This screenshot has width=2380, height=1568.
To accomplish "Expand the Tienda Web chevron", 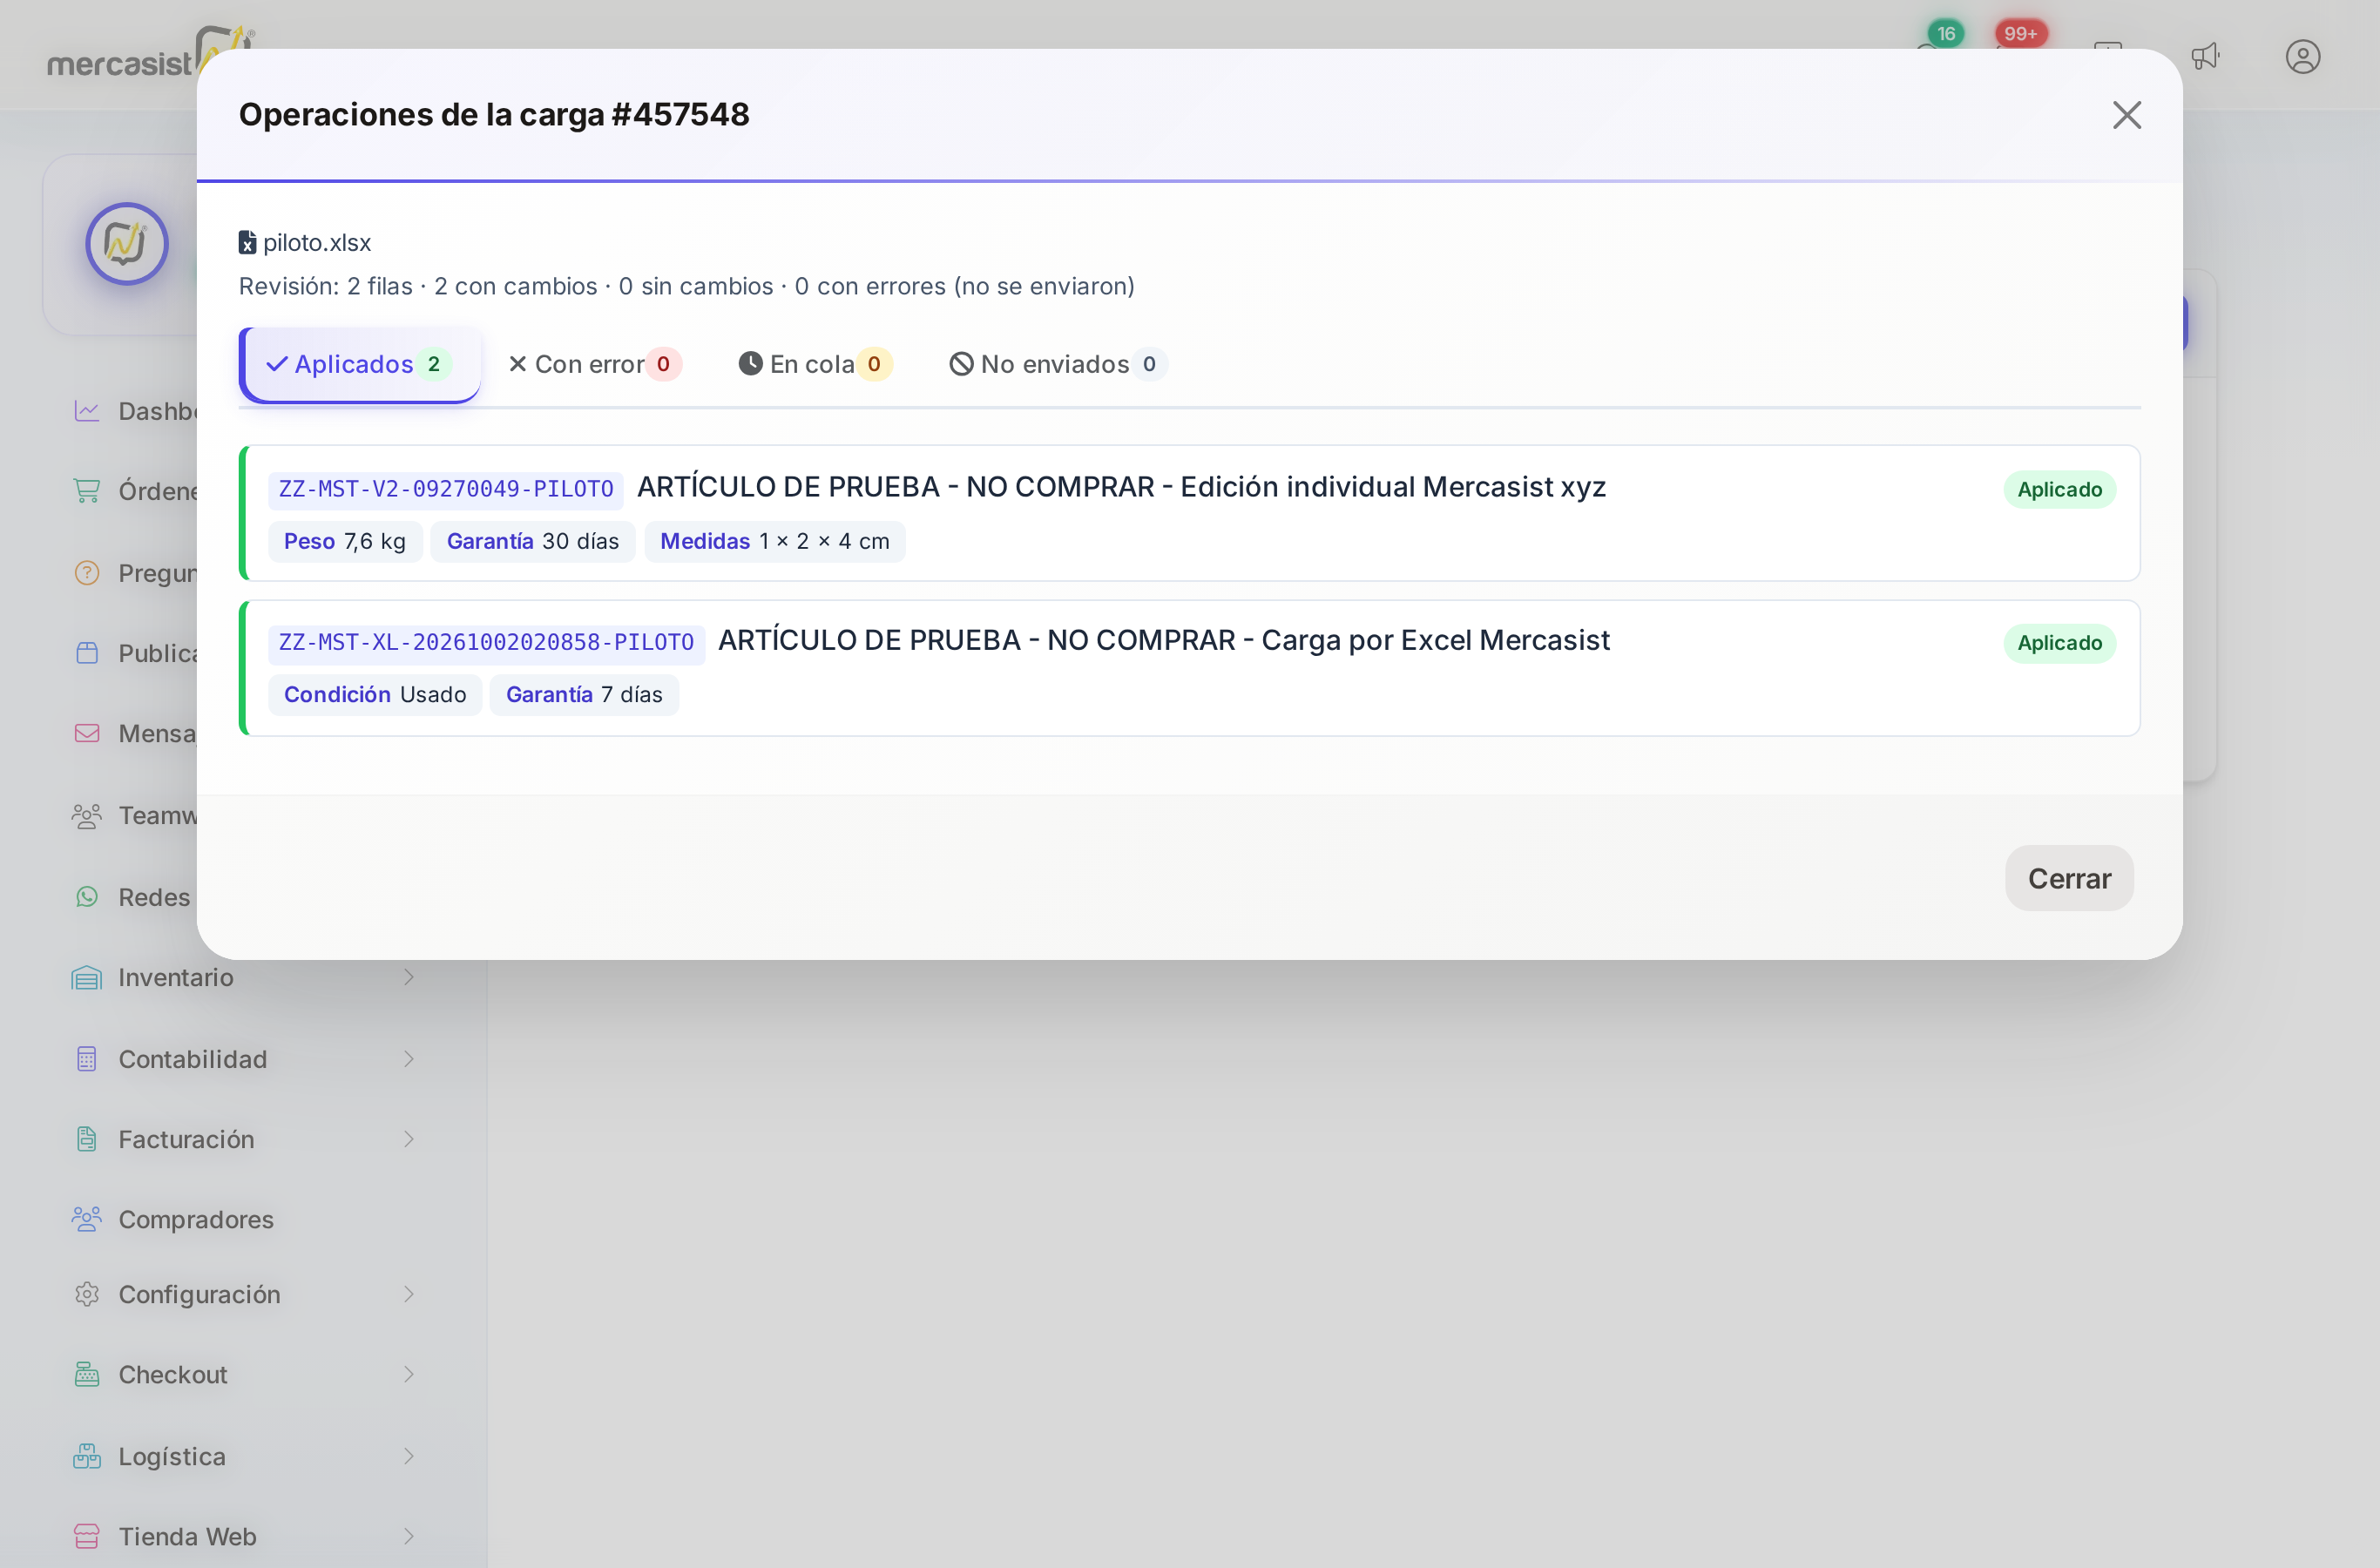I will coord(408,1536).
